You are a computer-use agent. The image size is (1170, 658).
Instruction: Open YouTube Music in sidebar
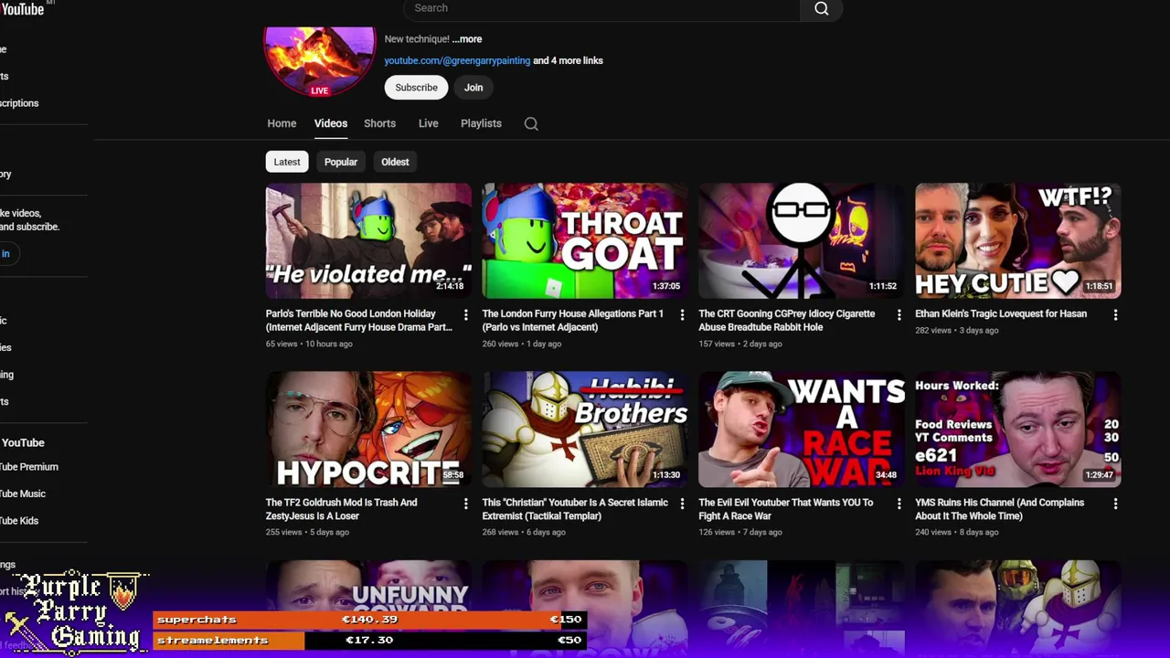pyautogui.click(x=22, y=493)
